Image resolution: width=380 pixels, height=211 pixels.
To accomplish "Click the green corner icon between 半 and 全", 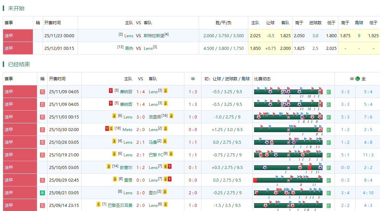I will 357,79.
